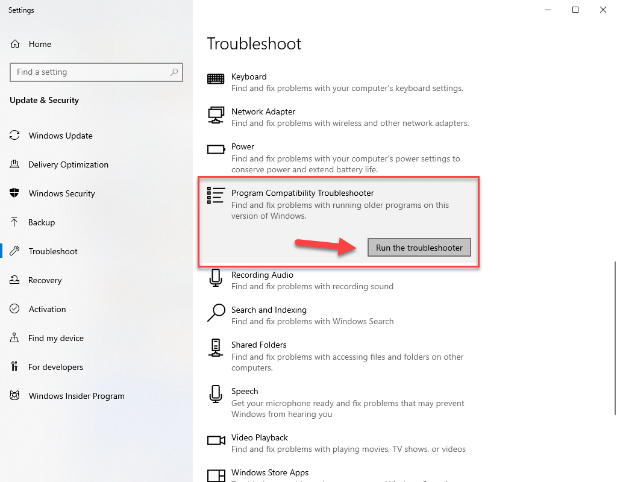Screen dimensions: 617x482
Task: Click the Program Compatibility list icon
Action: tap(216, 196)
